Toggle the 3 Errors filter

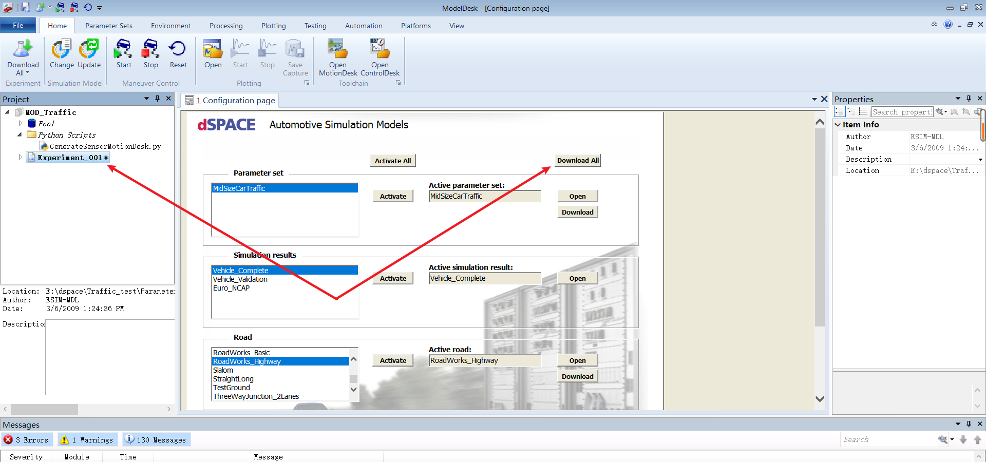pyautogui.click(x=26, y=440)
